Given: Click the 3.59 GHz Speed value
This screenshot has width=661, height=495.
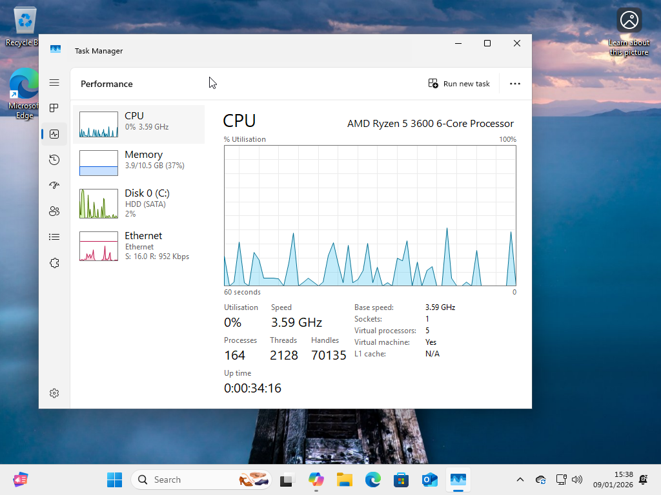Looking at the screenshot, I should pos(296,322).
